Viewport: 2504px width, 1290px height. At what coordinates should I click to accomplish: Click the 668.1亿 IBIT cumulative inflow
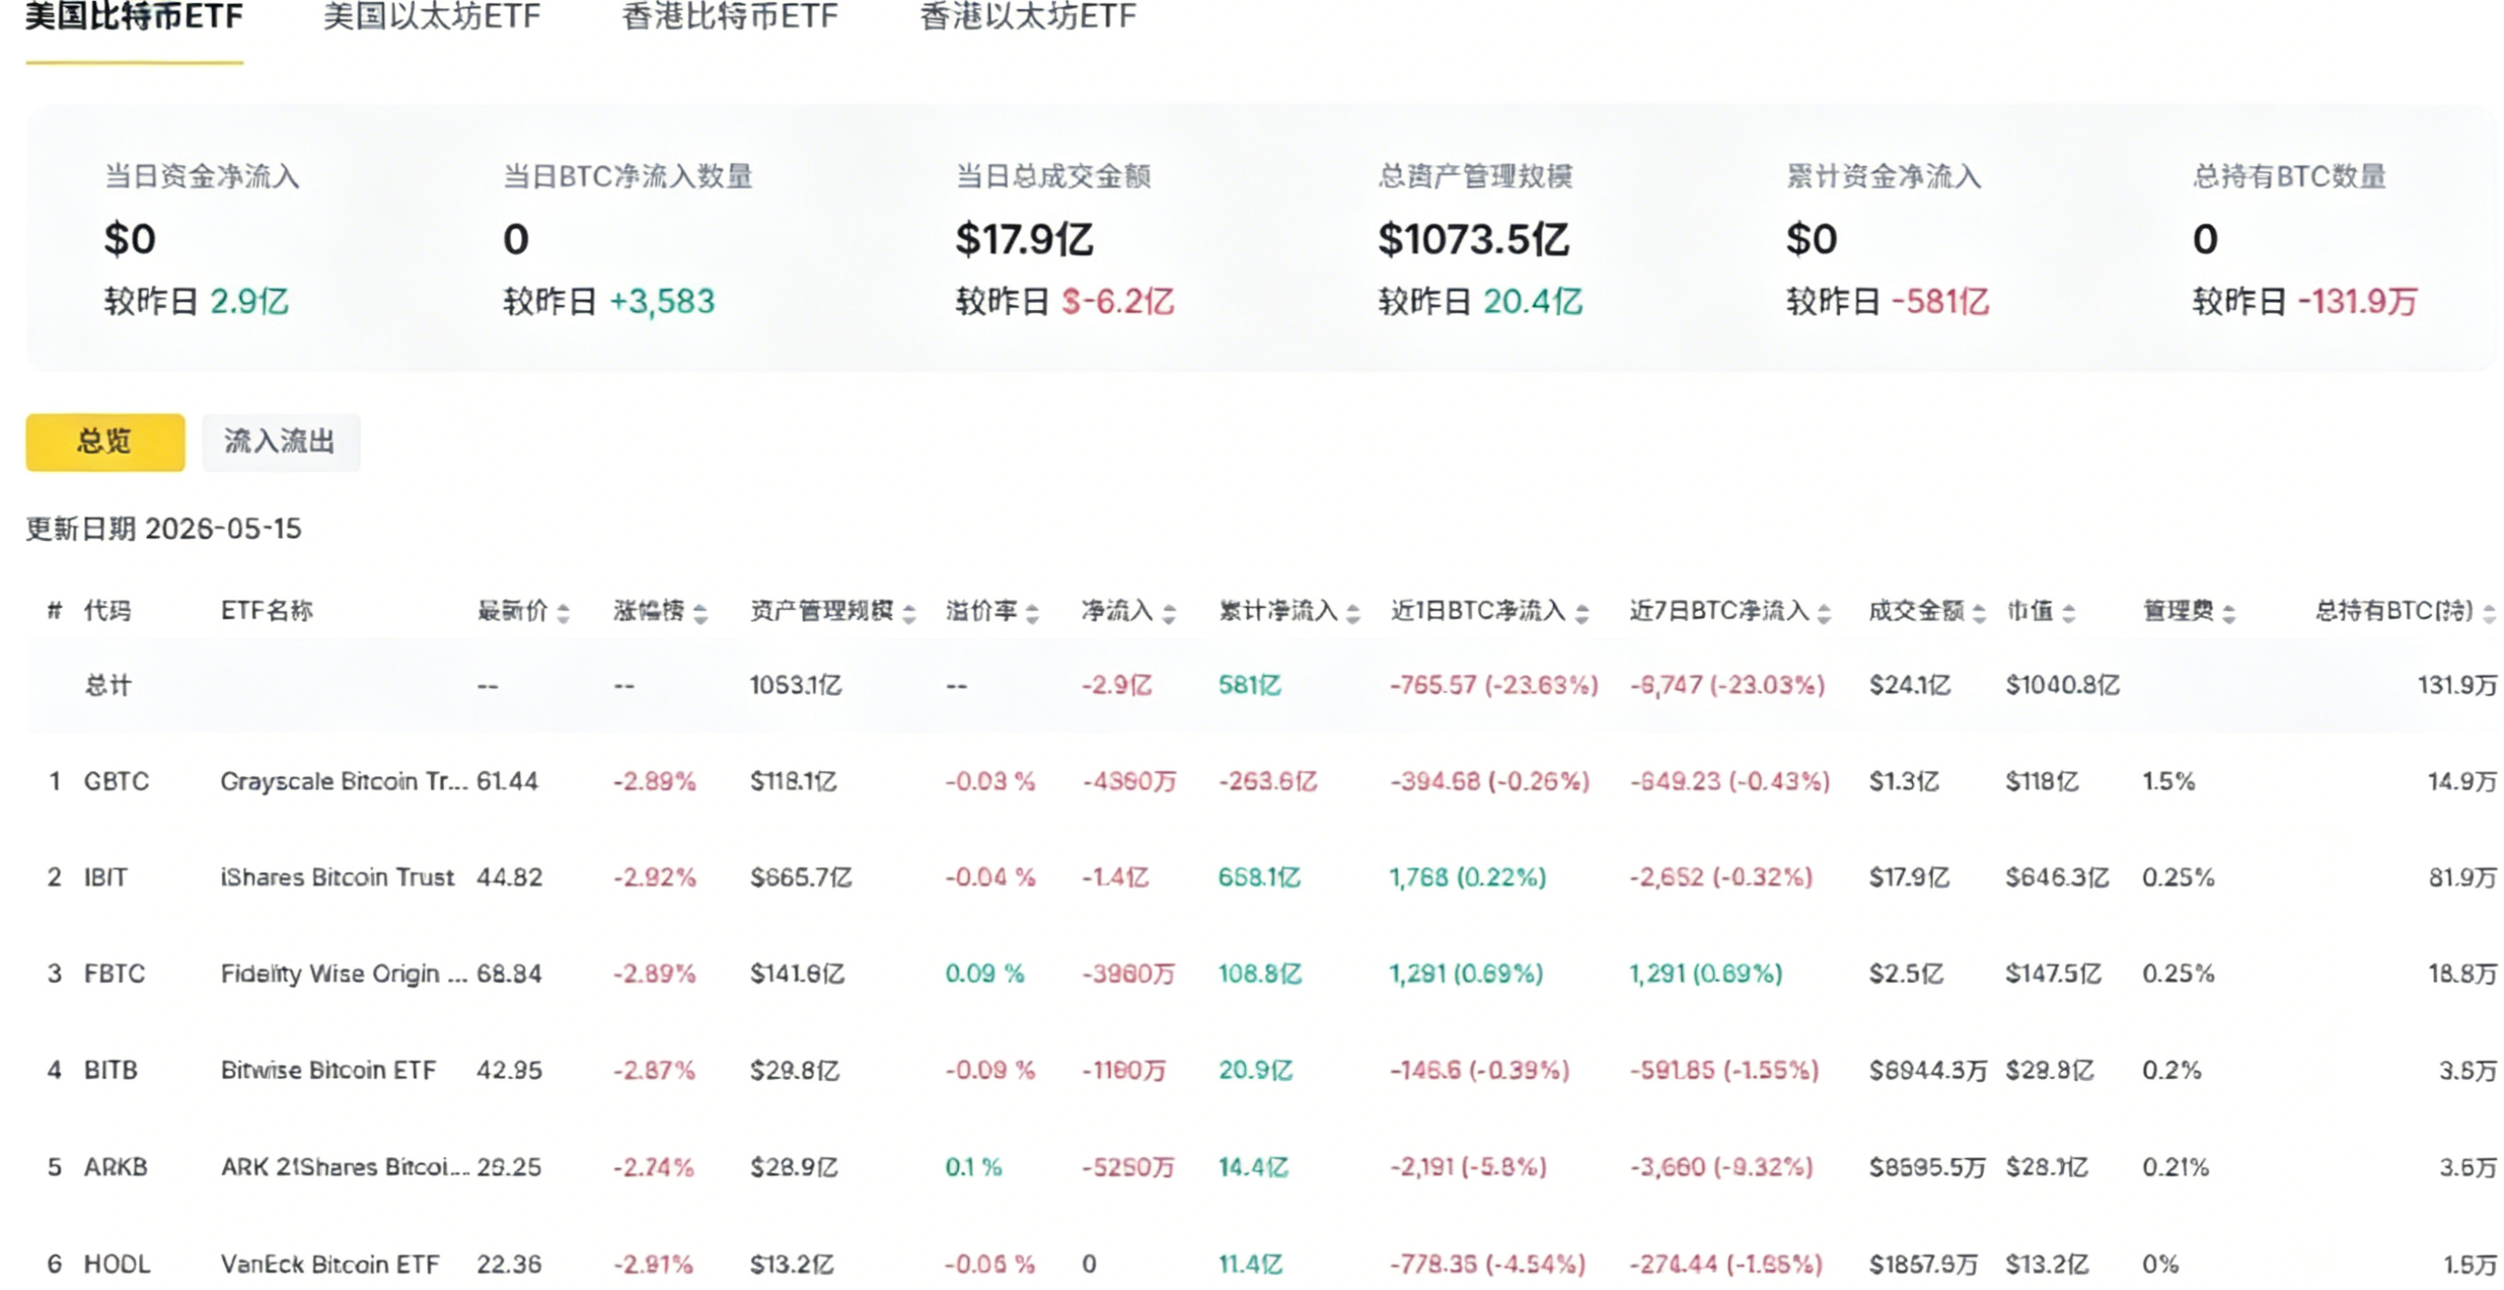[1260, 877]
